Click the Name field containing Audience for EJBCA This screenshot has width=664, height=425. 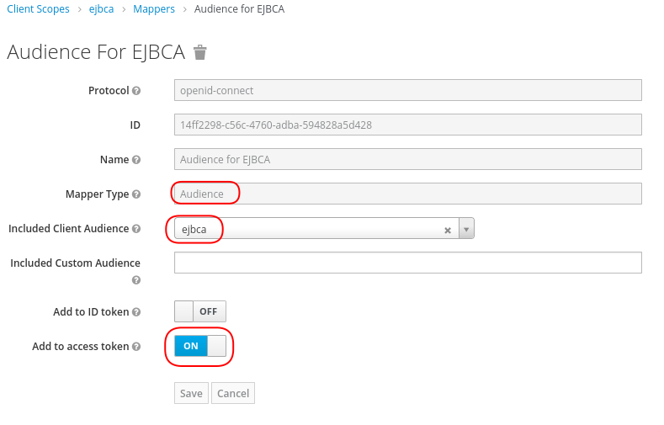(407, 159)
